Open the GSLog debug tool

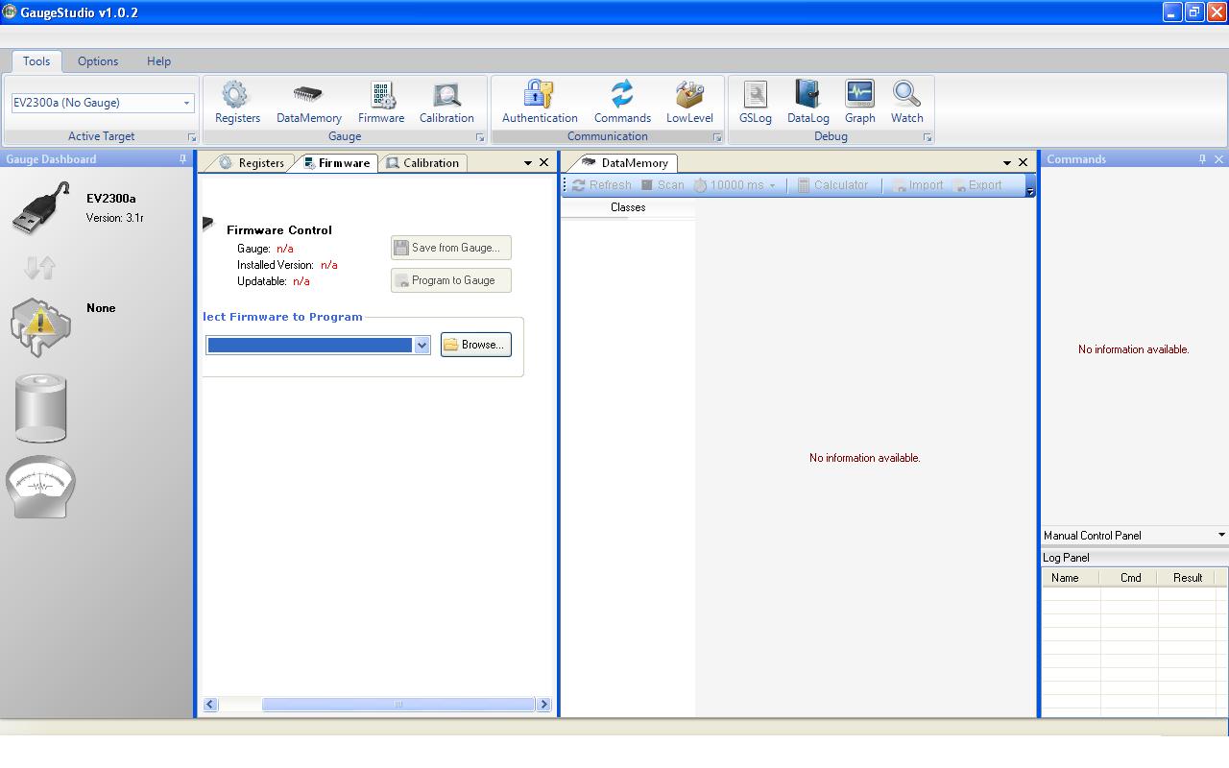pyautogui.click(x=756, y=103)
